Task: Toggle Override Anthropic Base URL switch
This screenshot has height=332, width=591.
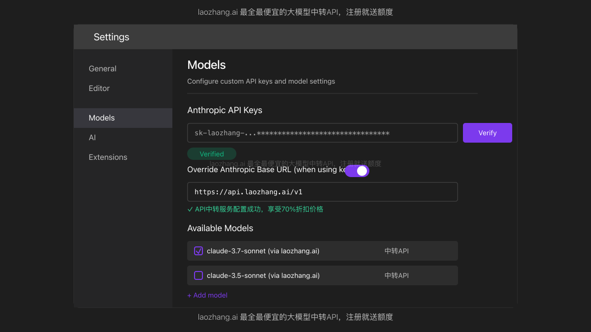Action: 357,171
